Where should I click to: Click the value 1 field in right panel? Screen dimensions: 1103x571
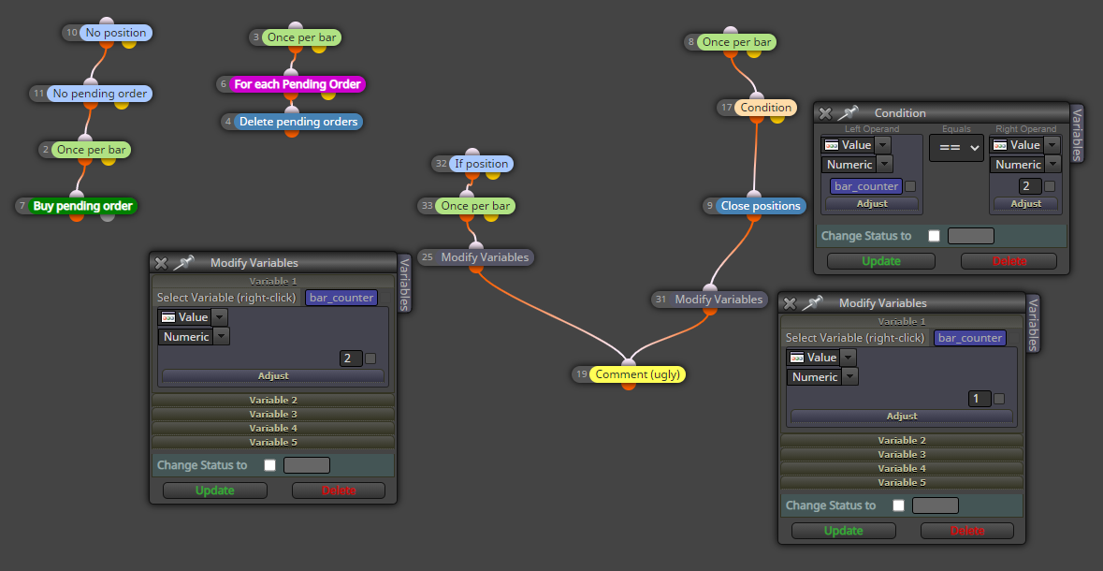pyautogui.click(x=980, y=399)
